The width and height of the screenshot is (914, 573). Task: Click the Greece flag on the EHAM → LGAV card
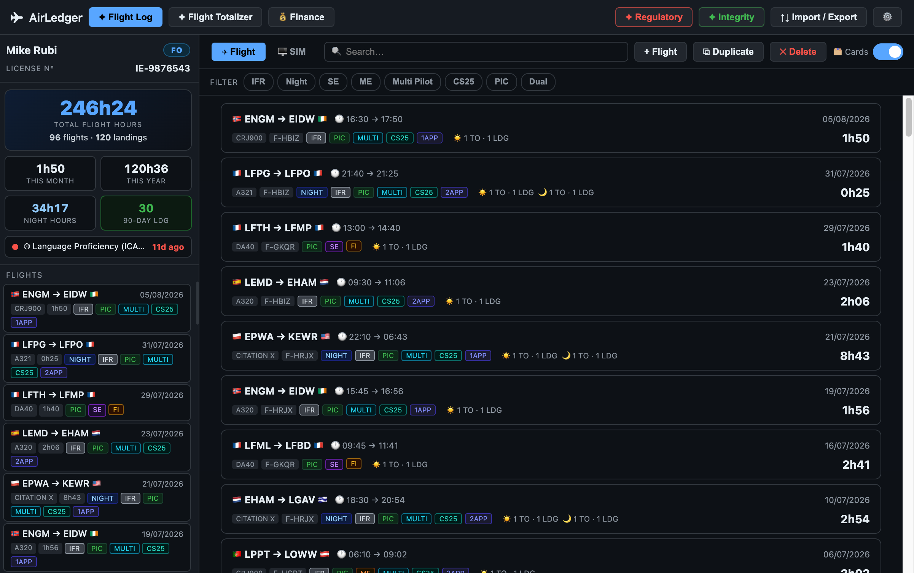point(322,500)
